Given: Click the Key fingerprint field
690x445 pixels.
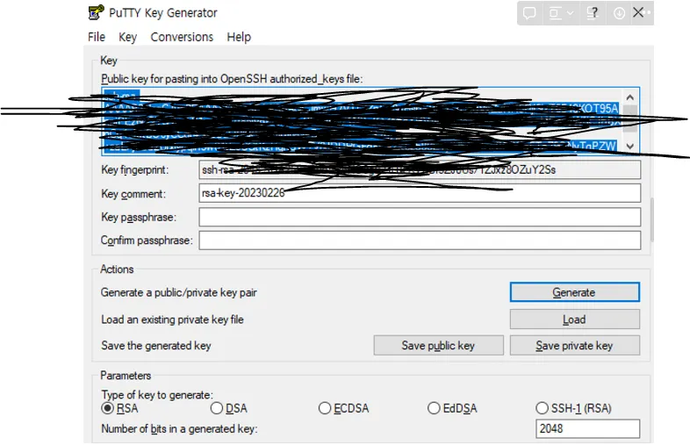Looking at the screenshot, I should [x=420, y=170].
